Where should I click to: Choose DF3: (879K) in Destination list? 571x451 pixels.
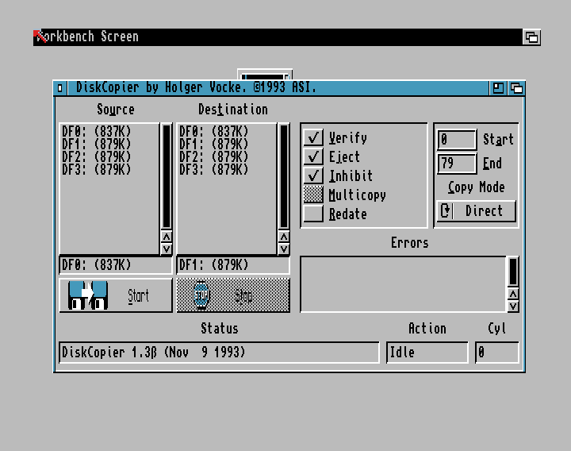214,170
